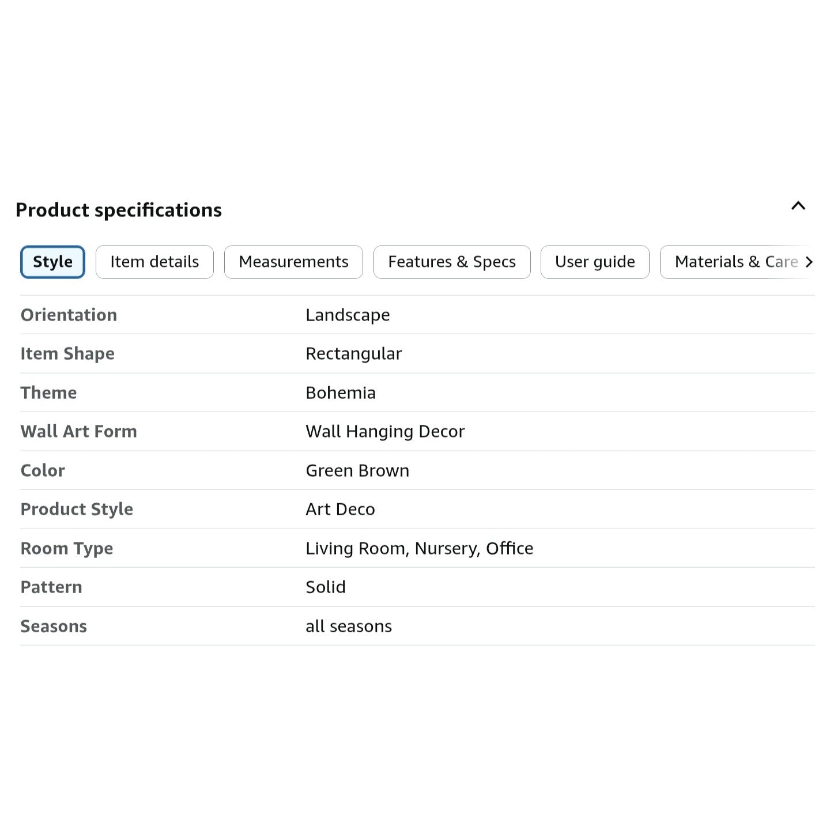Select the Bohemia theme value
Image resolution: width=830 pixels, height=830 pixels.
341,393
